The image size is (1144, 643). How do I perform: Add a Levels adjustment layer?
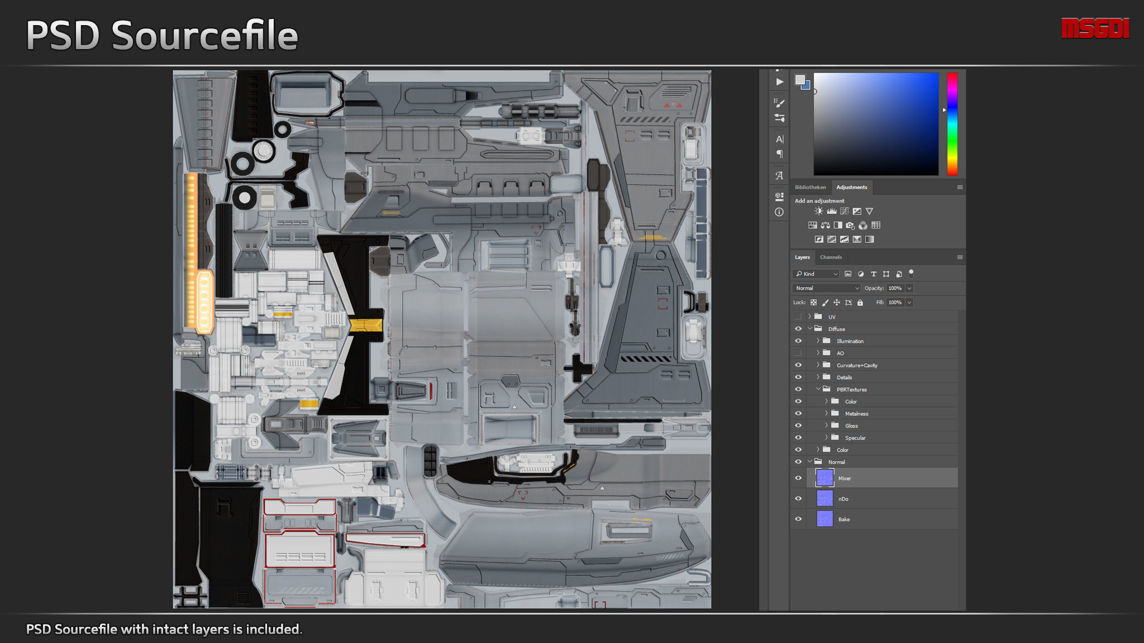tap(831, 211)
